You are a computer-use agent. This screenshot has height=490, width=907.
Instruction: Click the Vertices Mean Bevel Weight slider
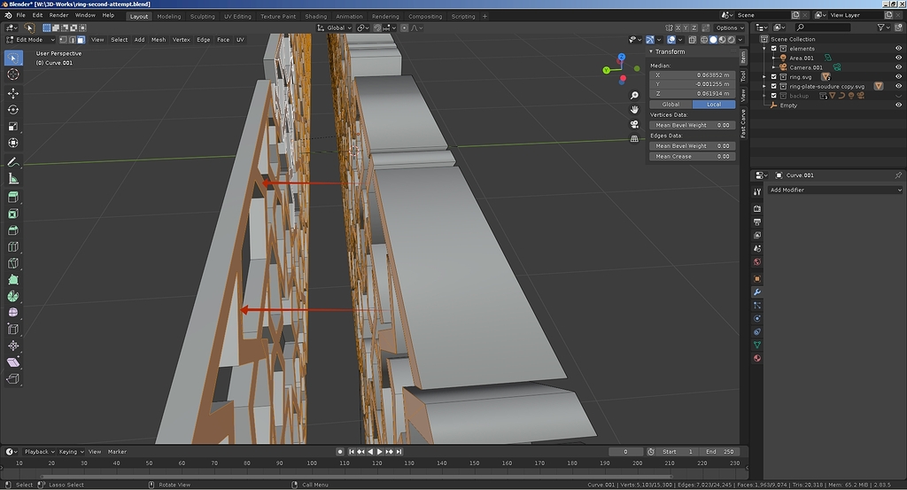tap(693, 126)
